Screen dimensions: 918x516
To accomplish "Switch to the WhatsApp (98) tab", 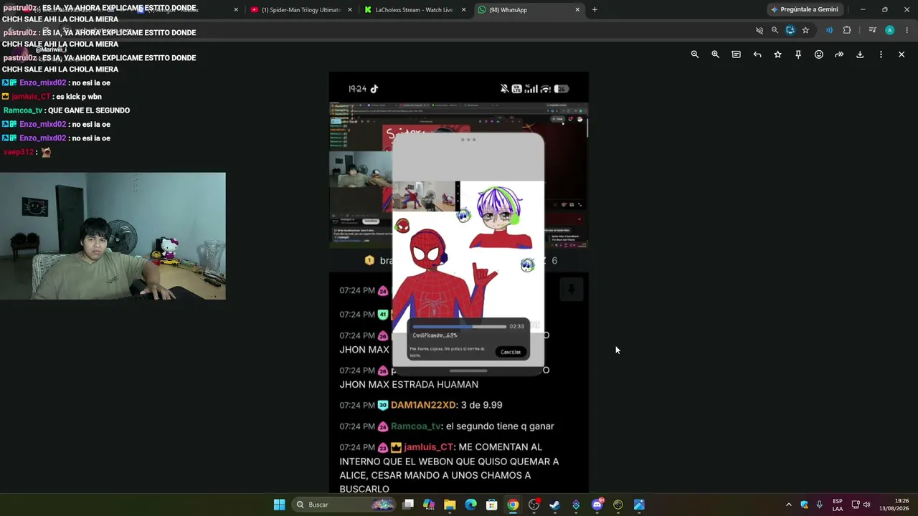I will pyautogui.click(x=529, y=10).
